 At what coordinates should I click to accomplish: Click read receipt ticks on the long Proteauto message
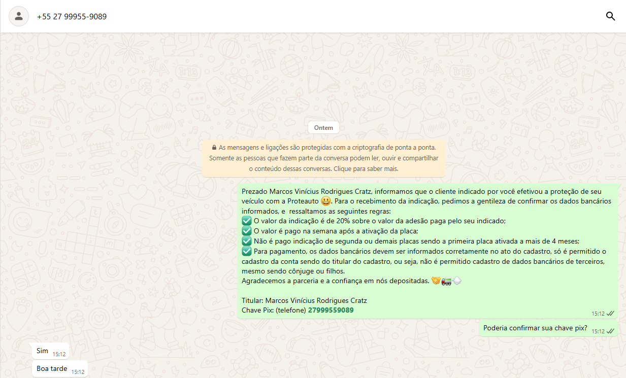[x=611, y=314]
